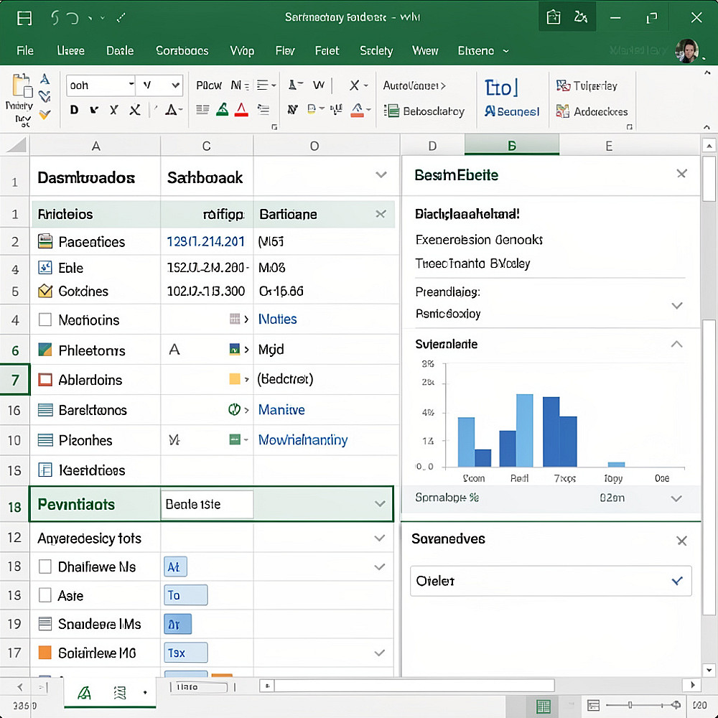This screenshot has width=718, height=718.
Task: Toggle the Asie checkbox
Action: pos(45,595)
